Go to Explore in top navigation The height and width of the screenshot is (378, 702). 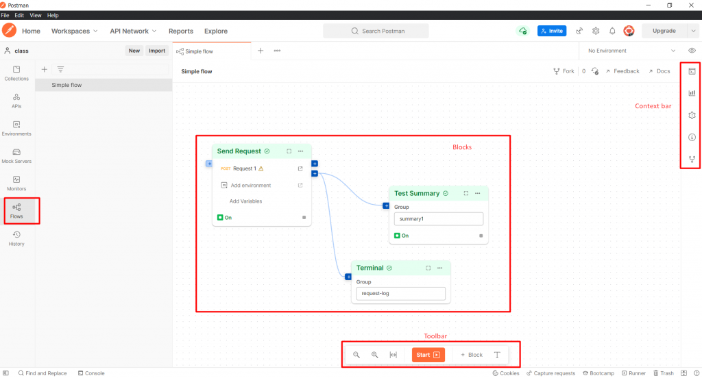tap(216, 31)
